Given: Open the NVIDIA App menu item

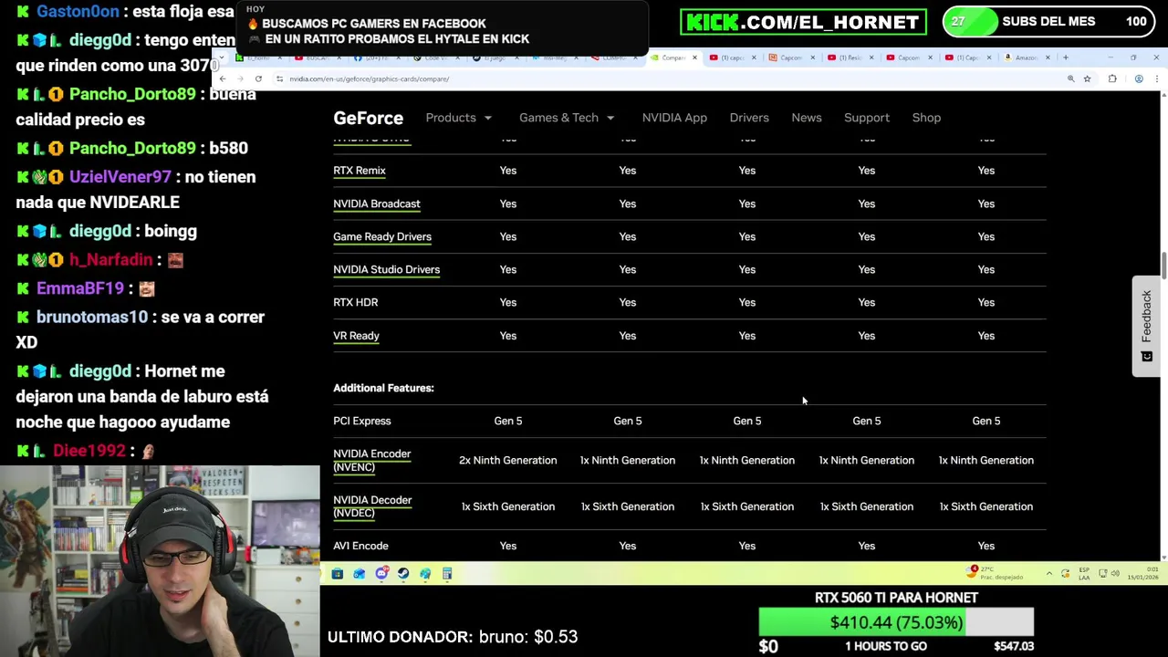Looking at the screenshot, I should [674, 118].
